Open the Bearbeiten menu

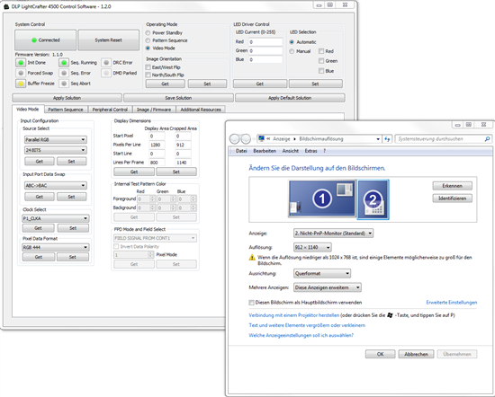click(x=265, y=151)
